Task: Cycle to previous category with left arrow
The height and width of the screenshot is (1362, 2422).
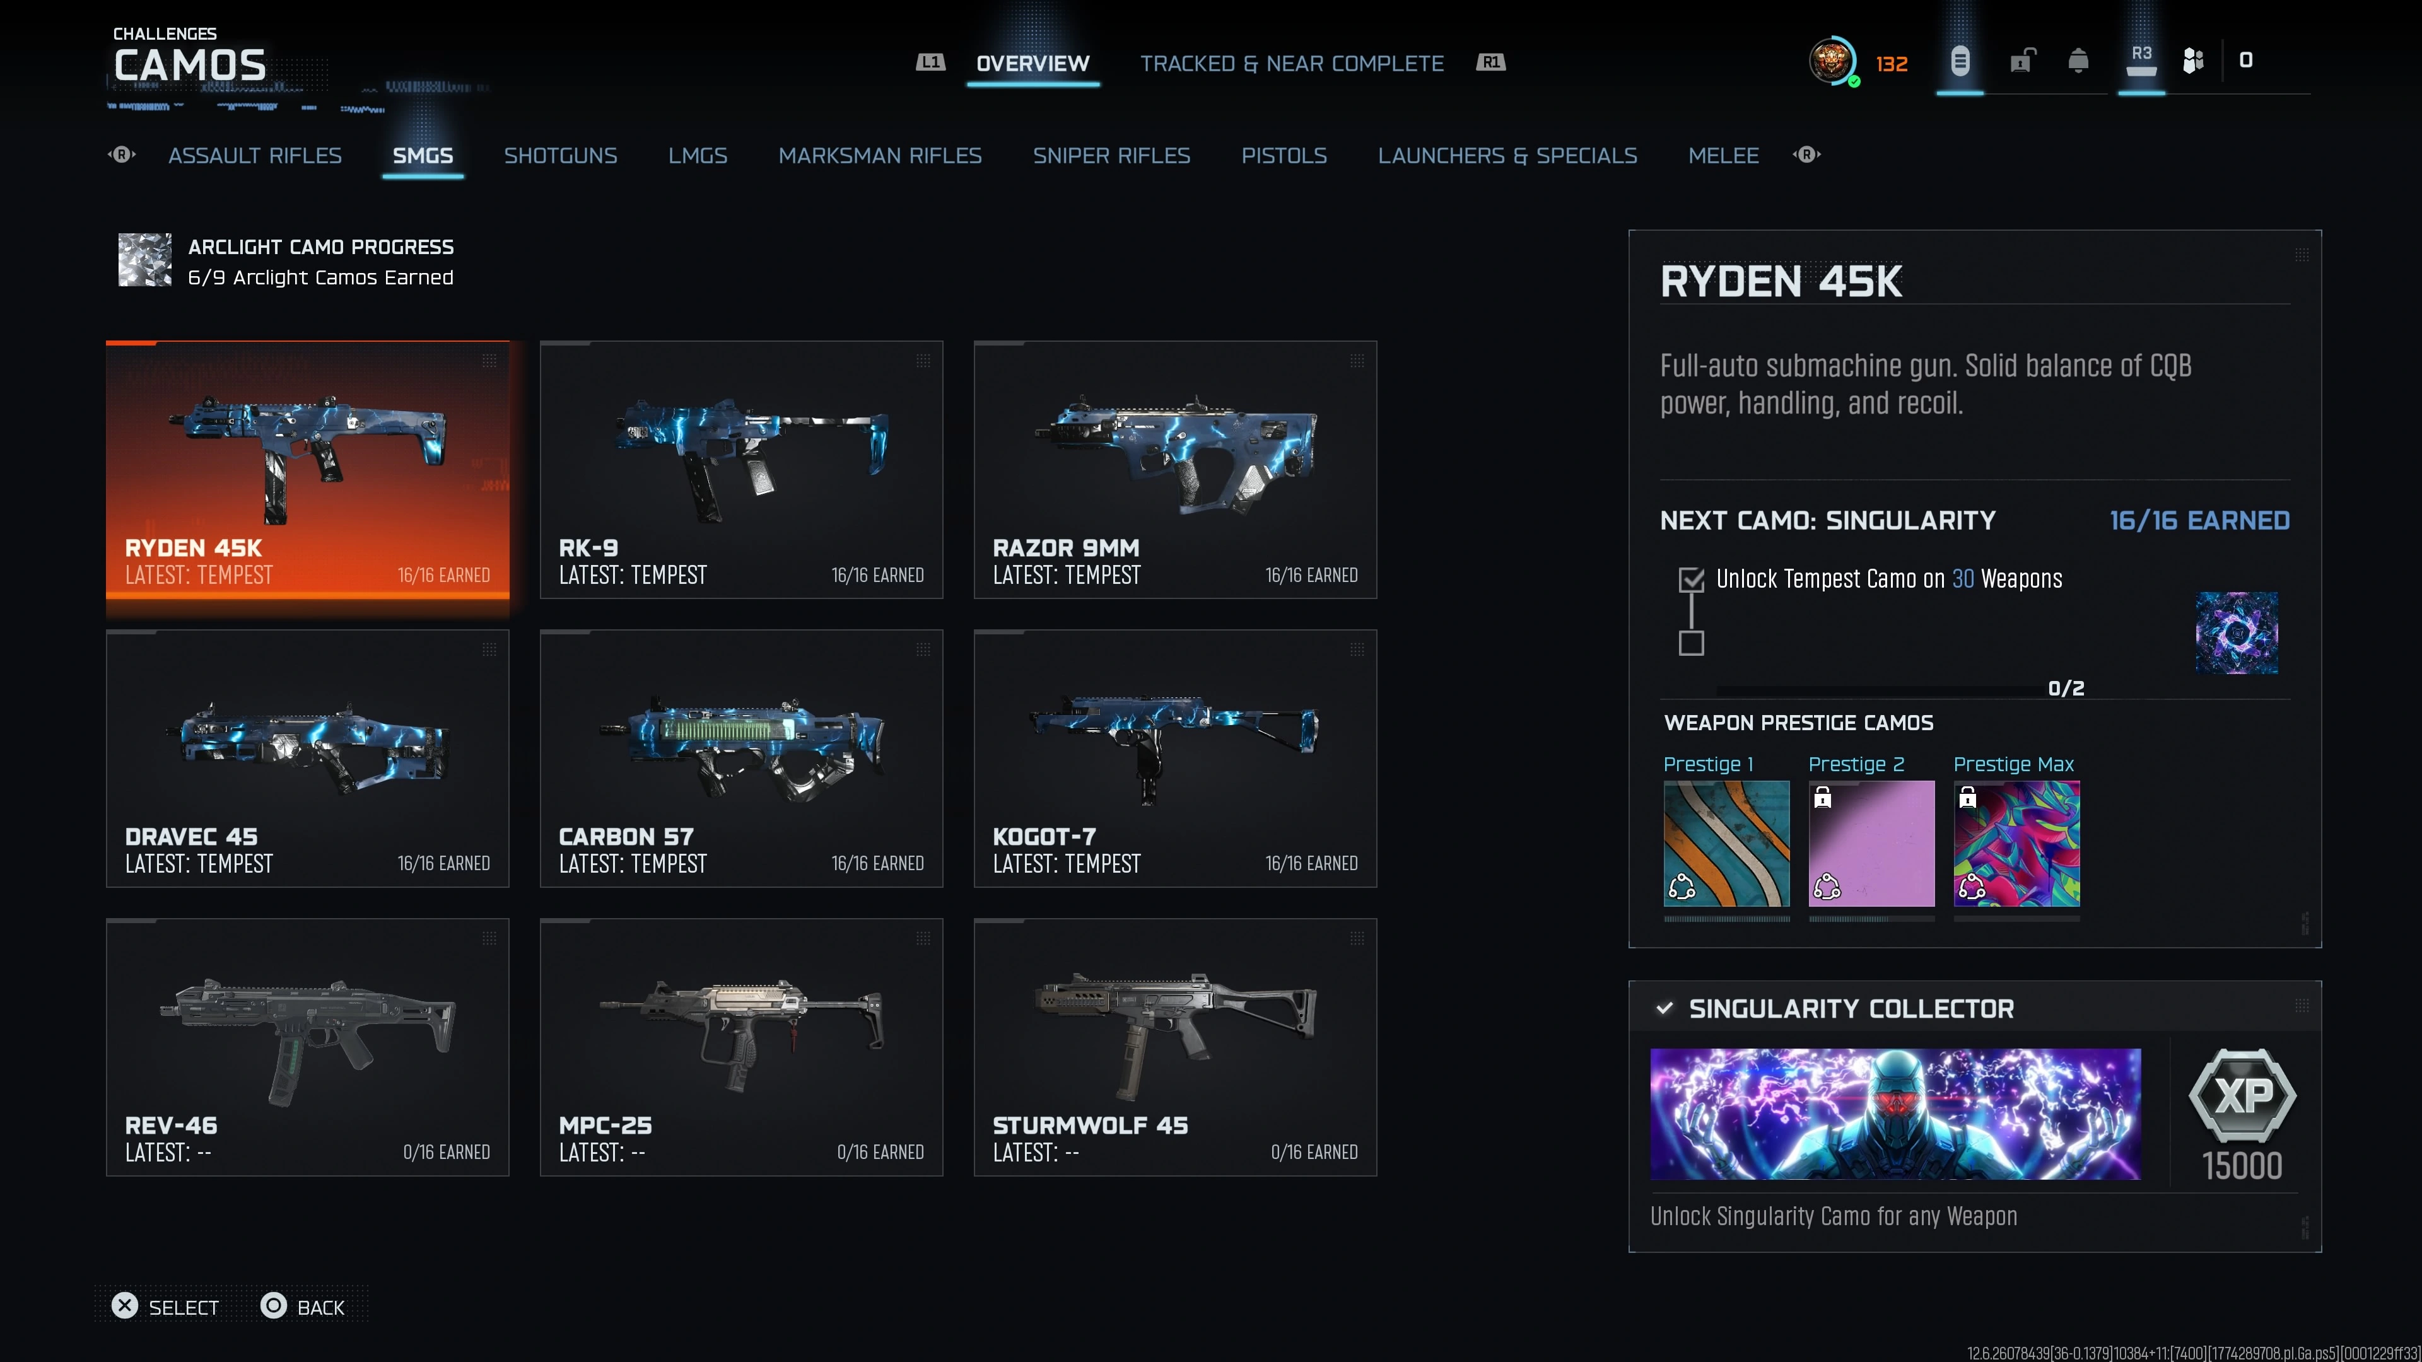Action: pos(122,155)
